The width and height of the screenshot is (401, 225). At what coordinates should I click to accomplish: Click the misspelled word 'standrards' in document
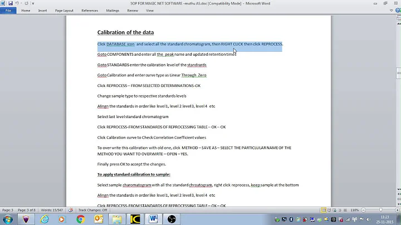click(x=197, y=65)
